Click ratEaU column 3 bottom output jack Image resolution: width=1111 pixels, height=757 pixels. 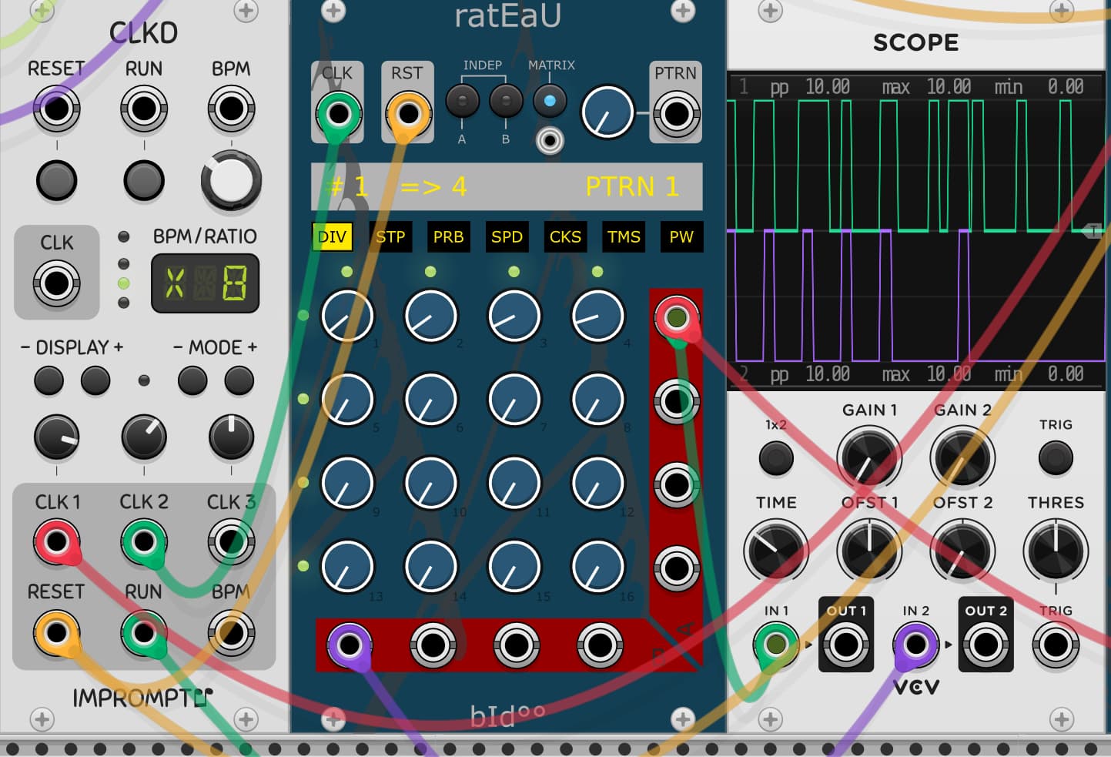pos(516,645)
